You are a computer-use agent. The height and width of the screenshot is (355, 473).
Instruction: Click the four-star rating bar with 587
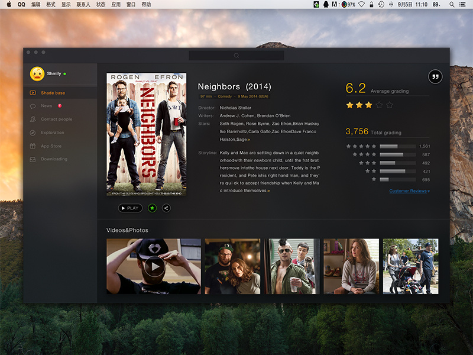point(397,154)
